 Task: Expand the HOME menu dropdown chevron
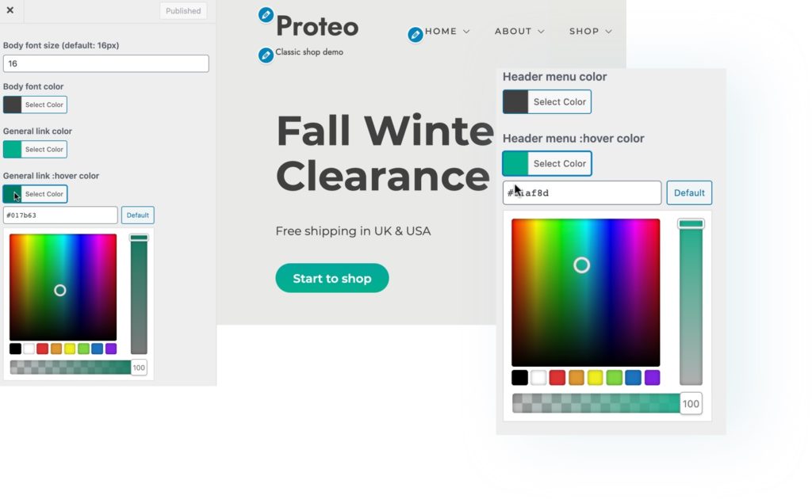click(466, 32)
